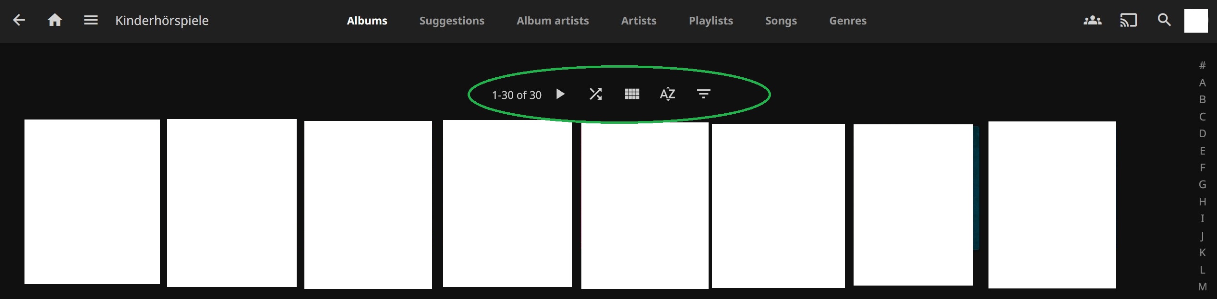Switch to the Songs tab
Image resolution: width=1217 pixels, height=299 pixels.
tap(781, 21)
